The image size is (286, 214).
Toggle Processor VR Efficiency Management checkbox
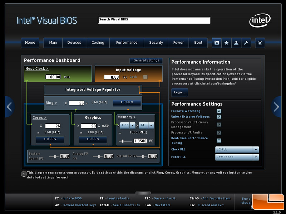point(219,125)
